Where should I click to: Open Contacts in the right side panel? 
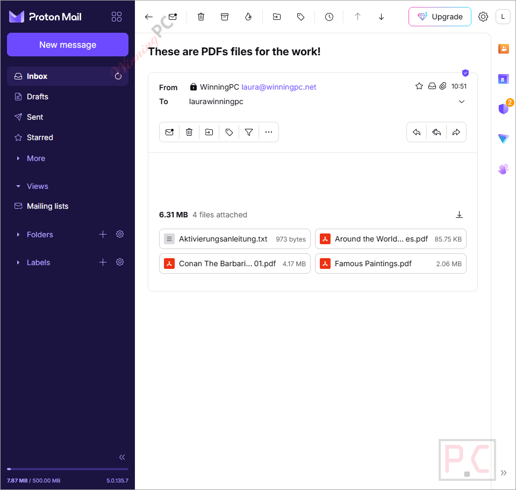pyautogui.click(x=503, y=49)
